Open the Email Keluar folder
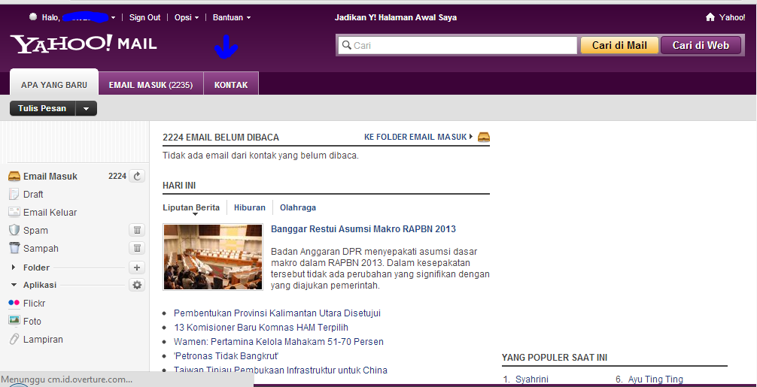 (x=50, y=213)
